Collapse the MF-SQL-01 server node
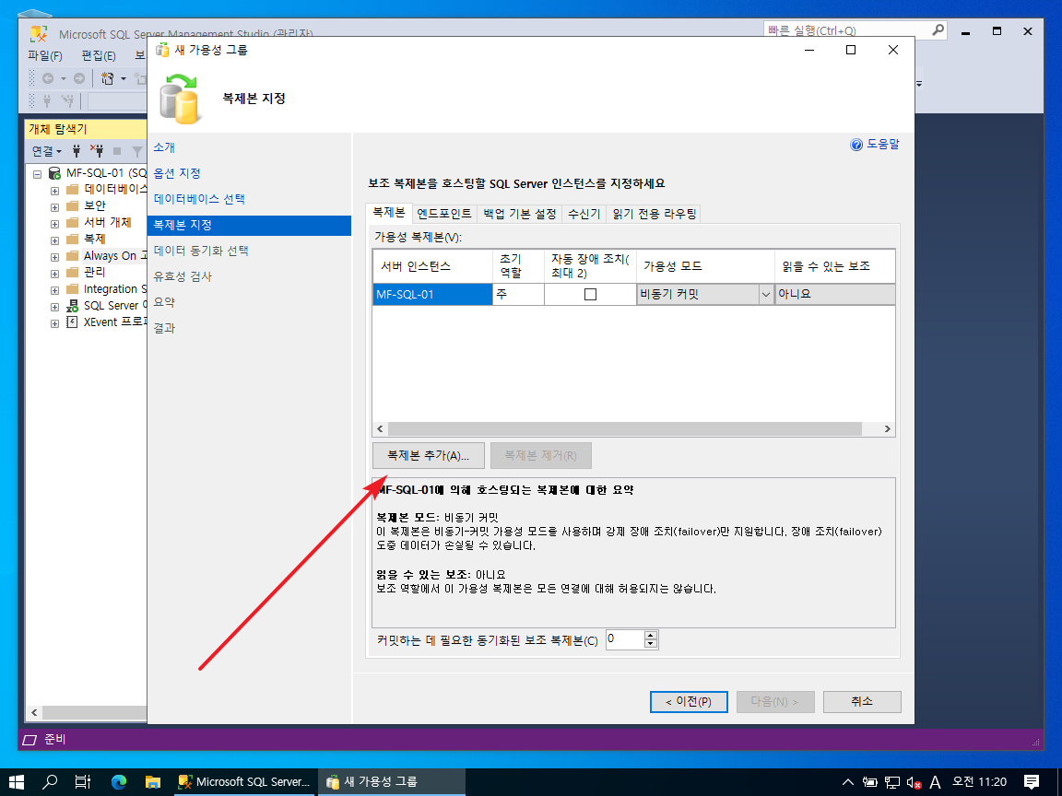 click(x=37, y=174)
